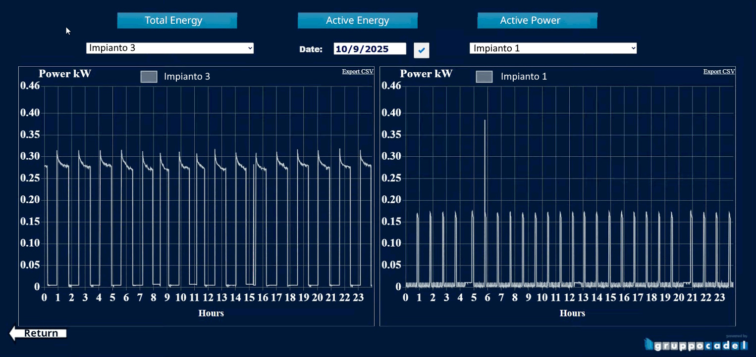Open the left Impianto 3 plant dropdown
Viewport: 756px width, 357px height.
pyautogui.click(x=170, y=48)
